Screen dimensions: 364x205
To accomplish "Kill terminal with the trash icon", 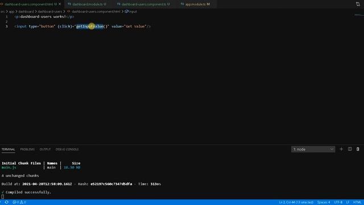I will tap(358, 149).
